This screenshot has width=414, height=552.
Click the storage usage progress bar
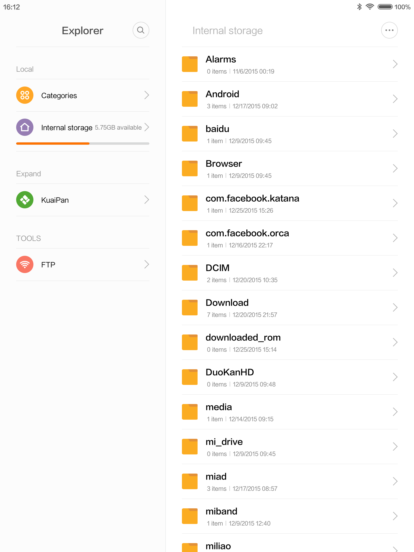point(83,144)
